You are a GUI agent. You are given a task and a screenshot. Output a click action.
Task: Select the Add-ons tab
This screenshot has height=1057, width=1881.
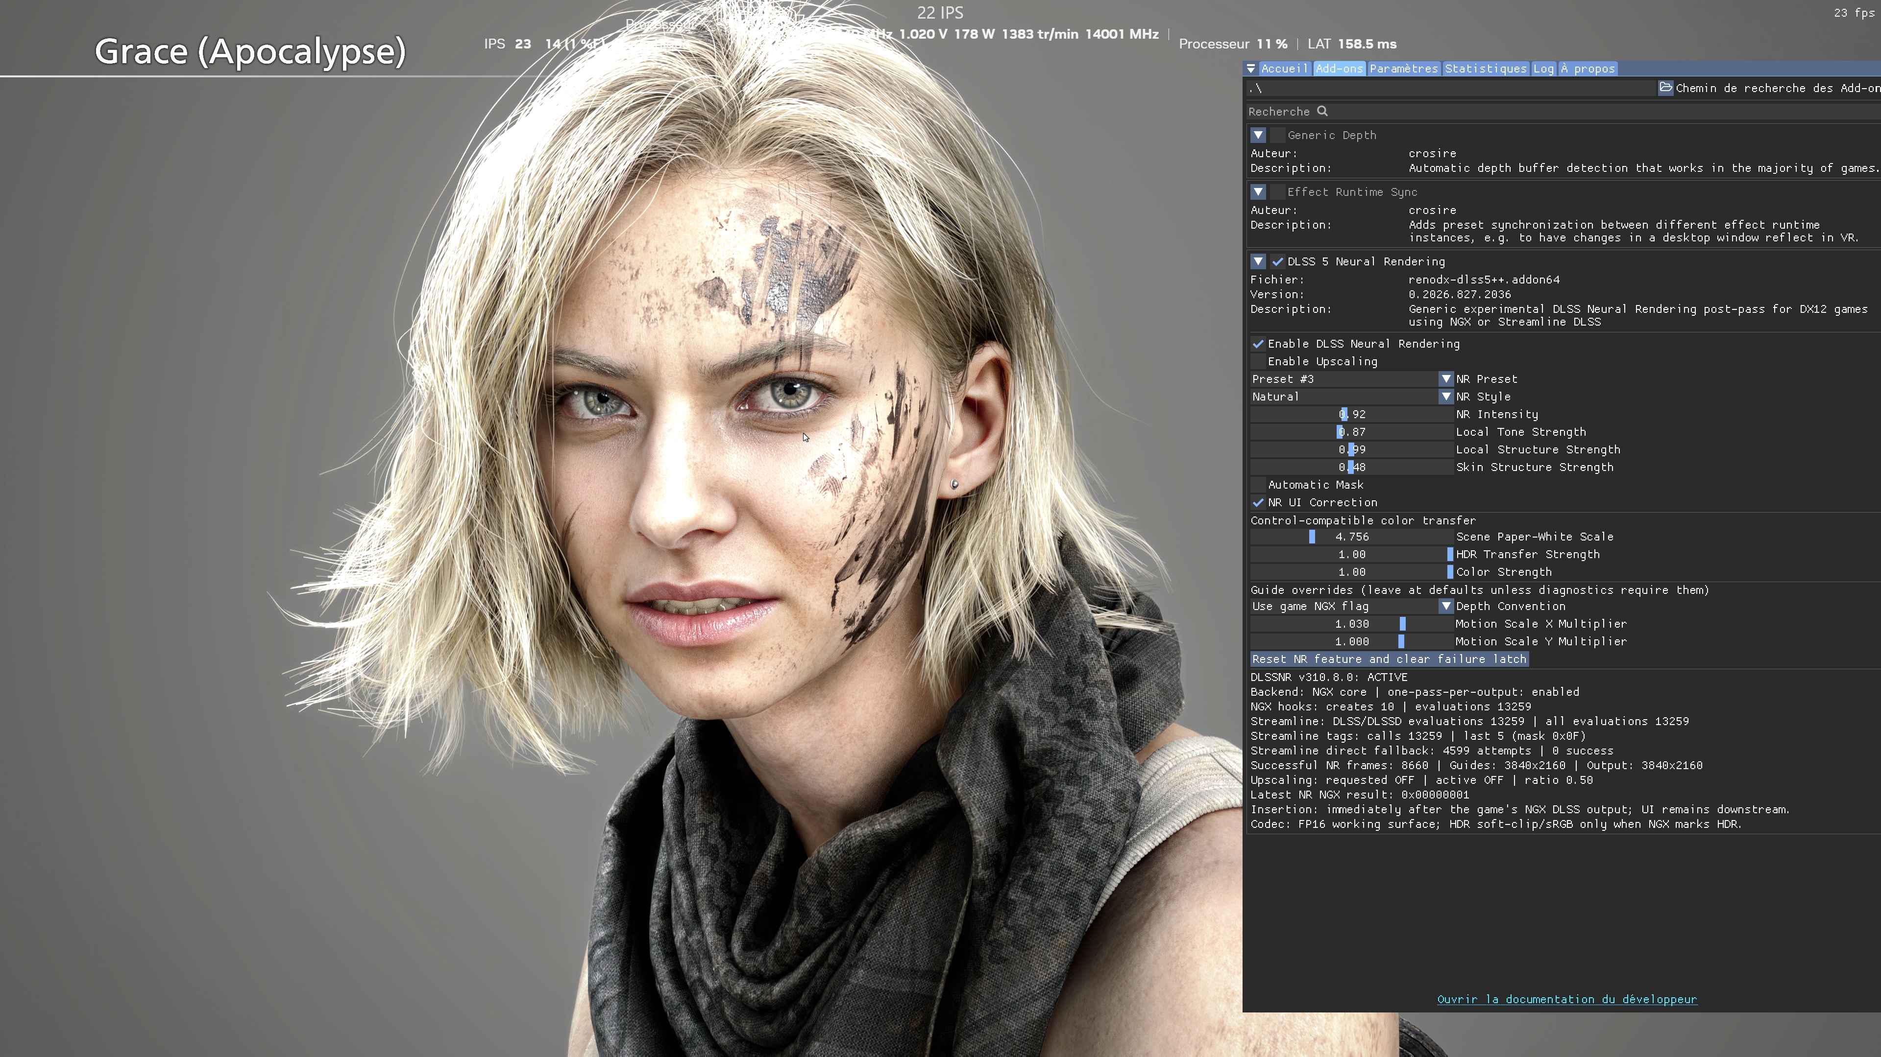point(1339,69)
